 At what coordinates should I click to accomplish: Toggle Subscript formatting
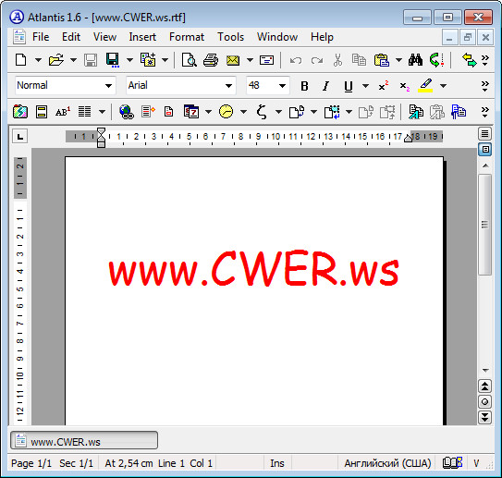click(405, 86)
